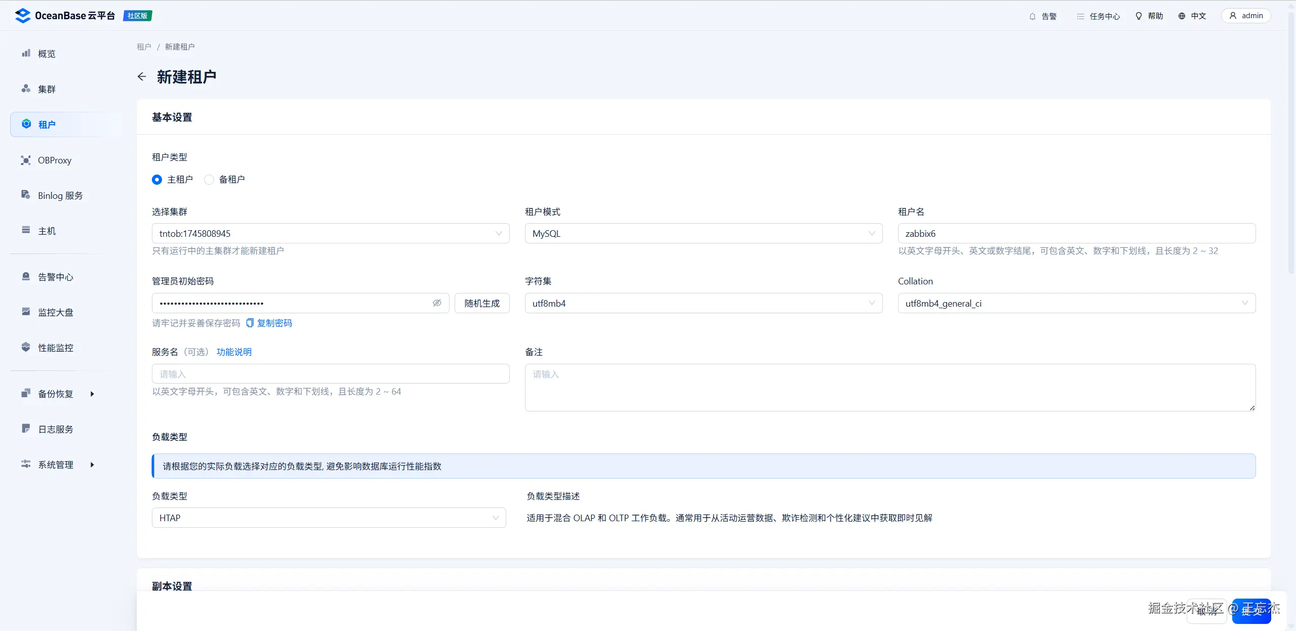
Task: Go to 集群 in the sidebar menu
Action: tap(47, 89)
